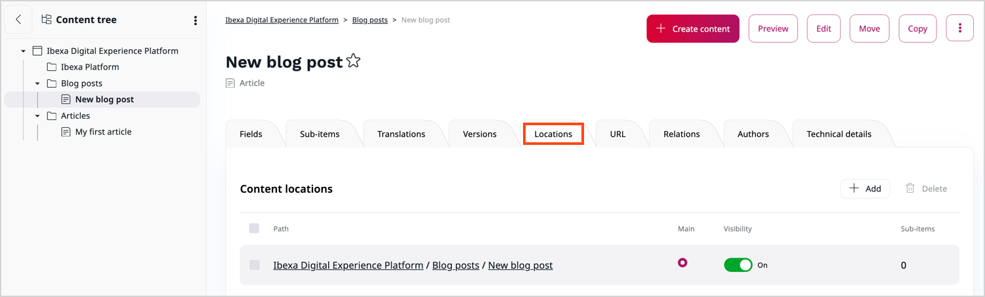Follow the Blog posts breadcrumb link

coord(370,20)
